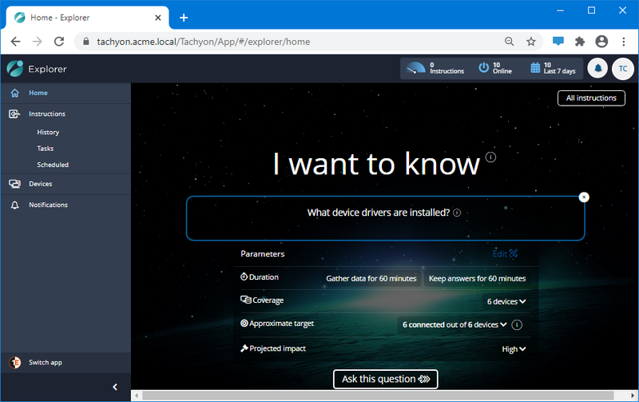Click the browser forward arrow
This screenshot has height=402, width=639.
pos(37,42)
